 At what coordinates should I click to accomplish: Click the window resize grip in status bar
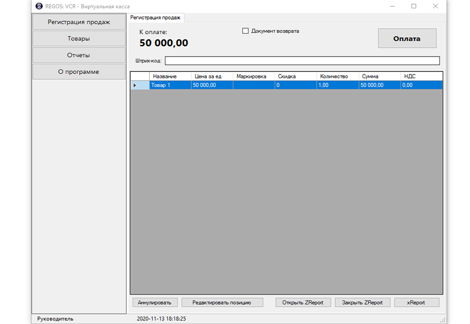(443, 320)
